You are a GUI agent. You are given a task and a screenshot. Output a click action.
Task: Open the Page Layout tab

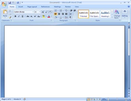(32, 7)
